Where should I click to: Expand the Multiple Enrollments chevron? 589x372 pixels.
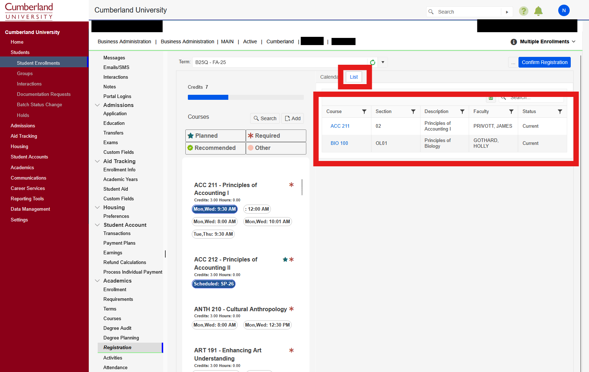(574, 42)
